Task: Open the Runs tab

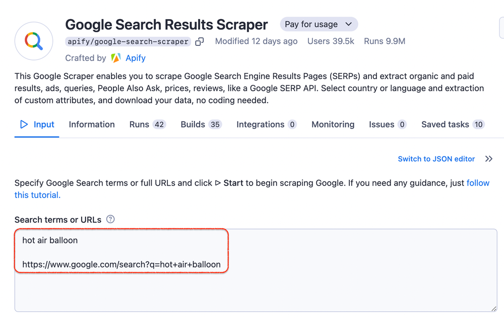Action: tap(140, 124)
